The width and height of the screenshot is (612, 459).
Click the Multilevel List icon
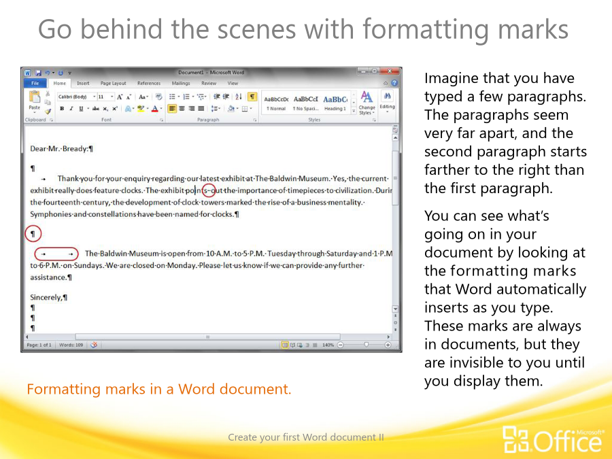(x=201, y=97)
